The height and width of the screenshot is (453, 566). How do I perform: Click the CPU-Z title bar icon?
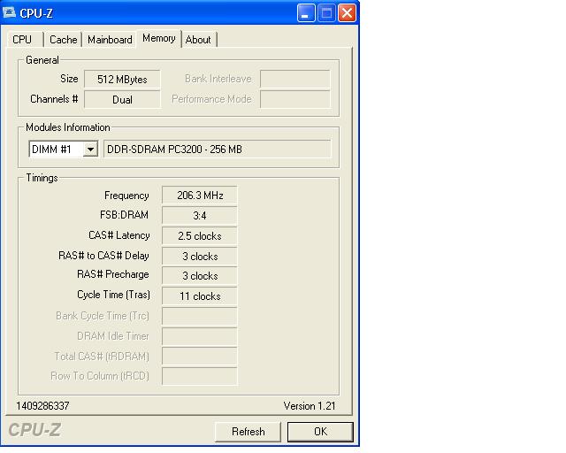[9, 13]
